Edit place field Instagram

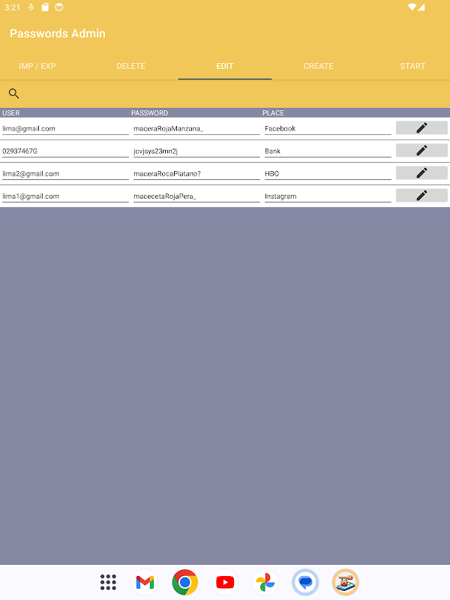pyautogui.click(x=328, y=196)
